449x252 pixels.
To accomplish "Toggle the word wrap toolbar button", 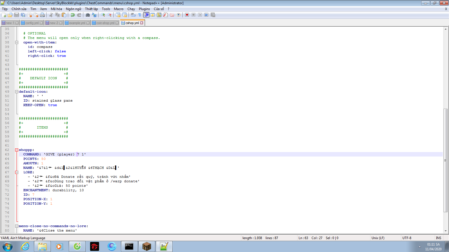I will [x=133, y=15].
